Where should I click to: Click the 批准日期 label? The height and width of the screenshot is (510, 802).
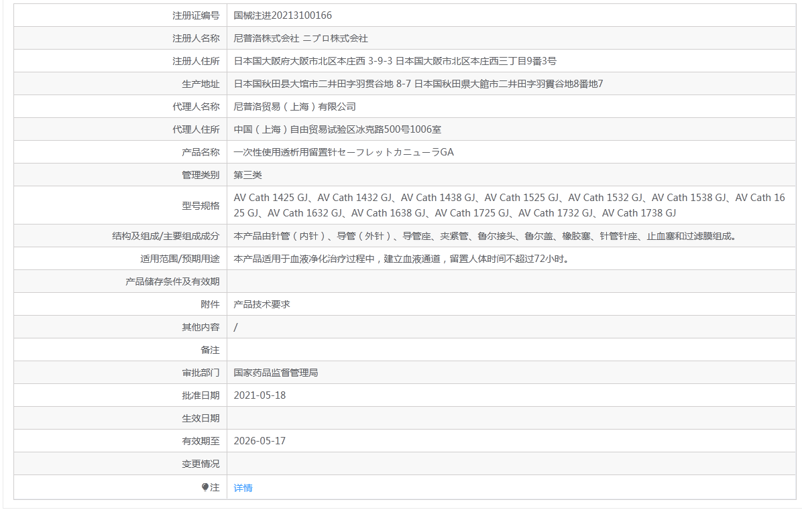click(200, 395)
